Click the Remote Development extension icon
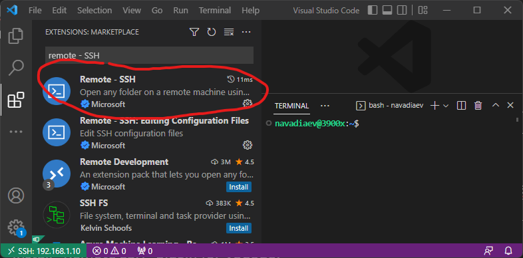This screenshot has height=258, width=523. (57, 174)
